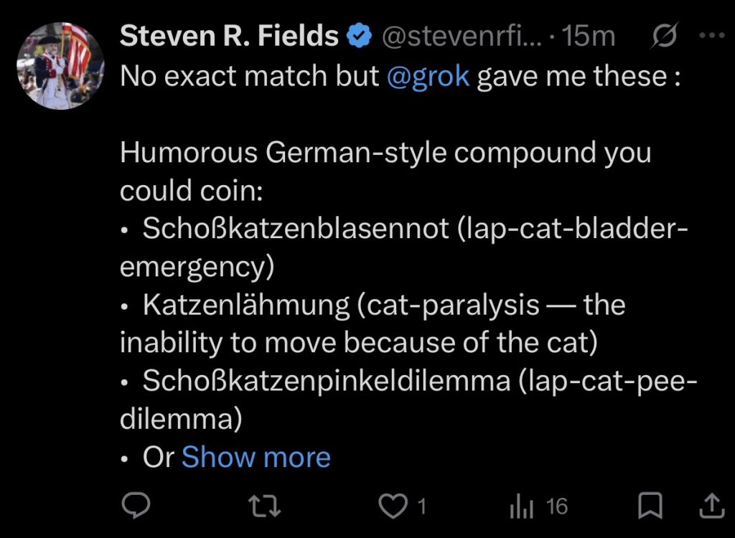The height and width of the screenshot is (538, 735).
Task: Click the Grok slashed-circle icon
Action: point(665,37)
